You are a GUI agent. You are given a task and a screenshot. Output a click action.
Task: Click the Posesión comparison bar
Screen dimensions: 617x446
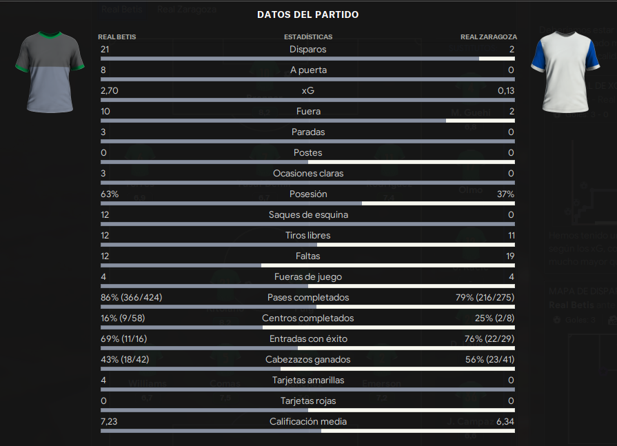point(307,203)
